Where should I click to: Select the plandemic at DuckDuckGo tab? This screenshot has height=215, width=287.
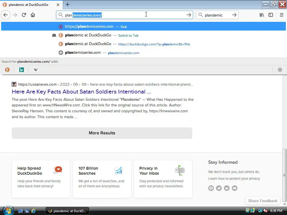[x=31, y=5]
